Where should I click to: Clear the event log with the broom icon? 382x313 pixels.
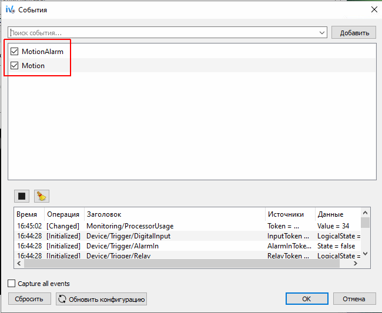click(x=42, y=196)
